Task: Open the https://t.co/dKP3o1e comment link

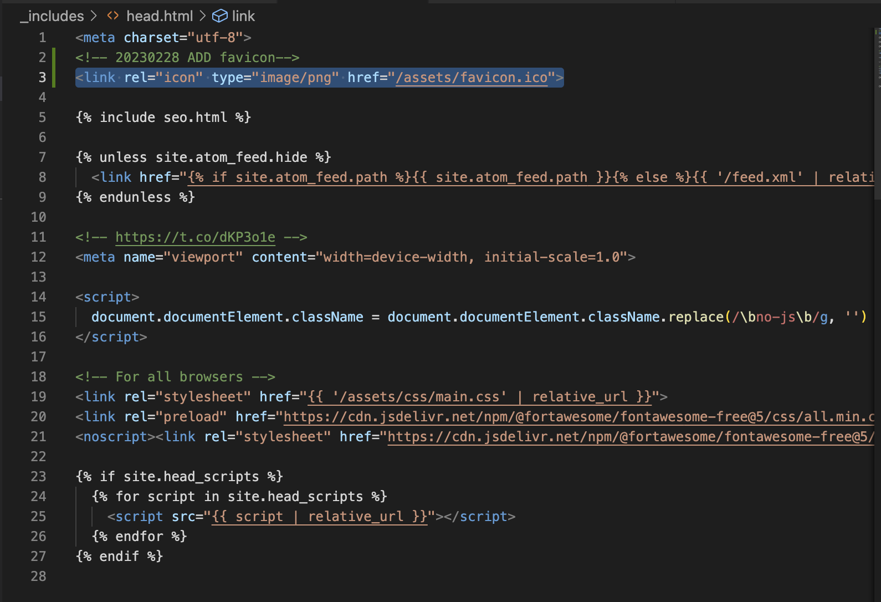Action: pyautogui.click(x=195, y=237)
